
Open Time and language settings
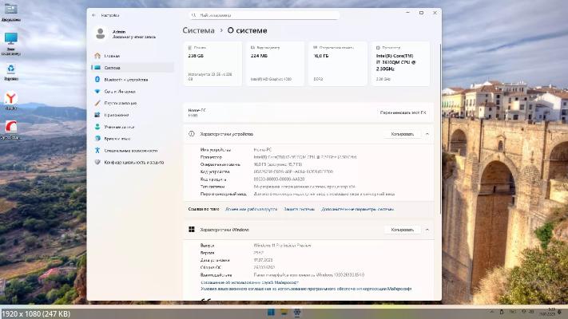(x=133, y=139)
